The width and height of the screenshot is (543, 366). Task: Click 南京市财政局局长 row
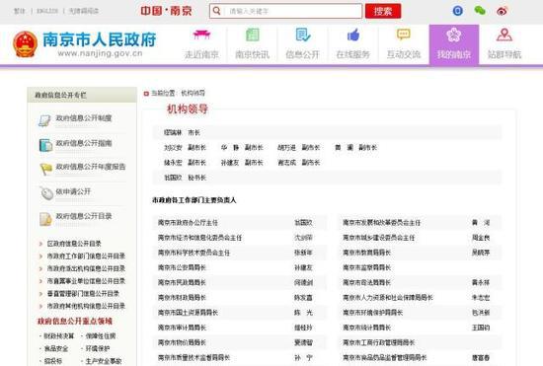tap(240, 298)
